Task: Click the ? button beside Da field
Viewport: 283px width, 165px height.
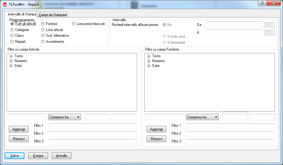Action: pyautogui.click(x=267, y=25)
